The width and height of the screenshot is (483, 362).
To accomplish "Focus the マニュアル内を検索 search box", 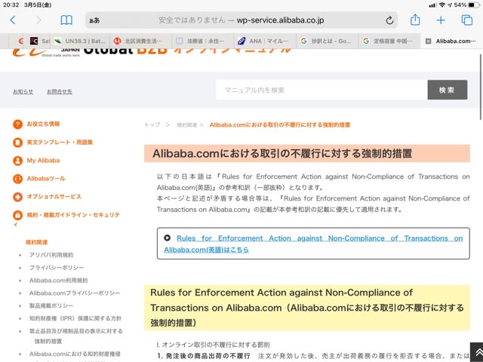I will 321,90.
